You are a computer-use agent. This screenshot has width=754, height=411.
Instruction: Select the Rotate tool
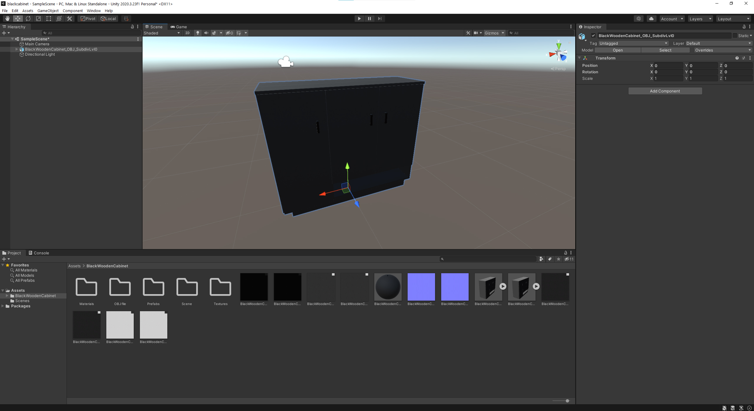(28, 19)
